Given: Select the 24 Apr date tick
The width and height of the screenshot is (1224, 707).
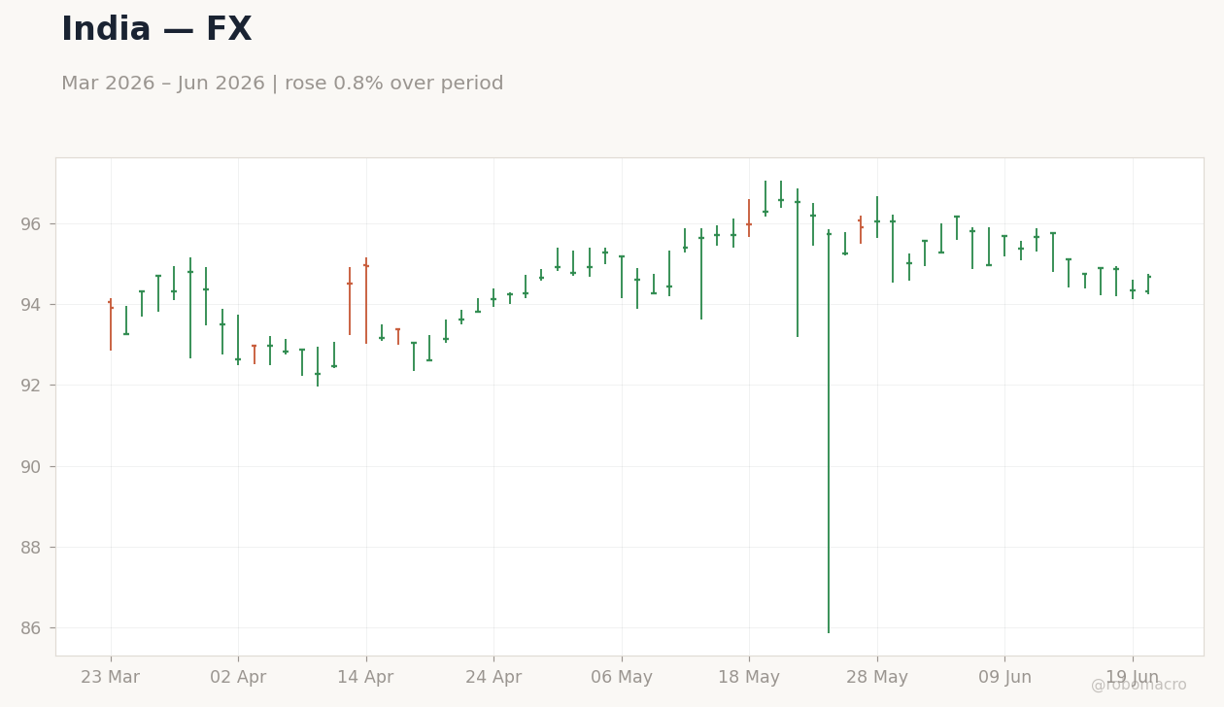Looking at the screenshot, I should (x=493, y=678).
